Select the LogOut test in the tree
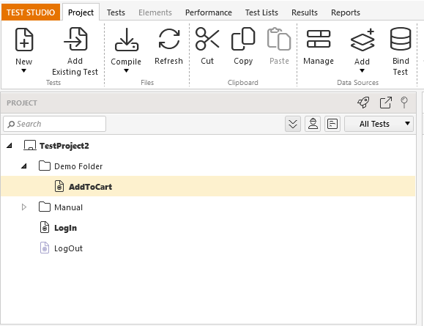 point(68,248)
